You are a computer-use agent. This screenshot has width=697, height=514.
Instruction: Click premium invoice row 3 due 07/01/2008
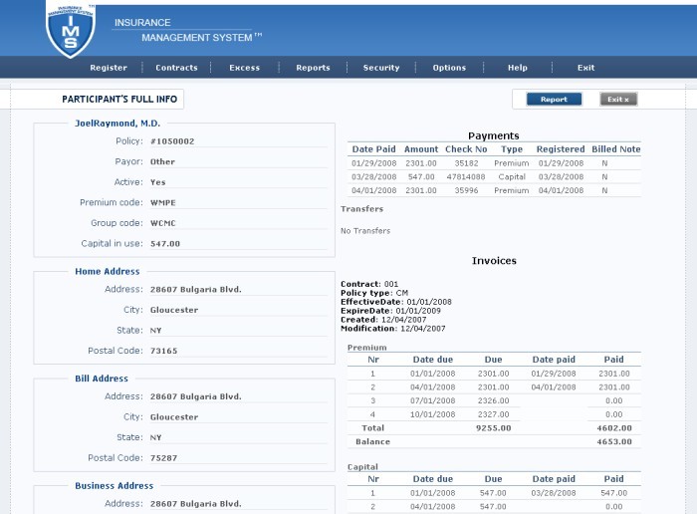[x=494, y=400]
